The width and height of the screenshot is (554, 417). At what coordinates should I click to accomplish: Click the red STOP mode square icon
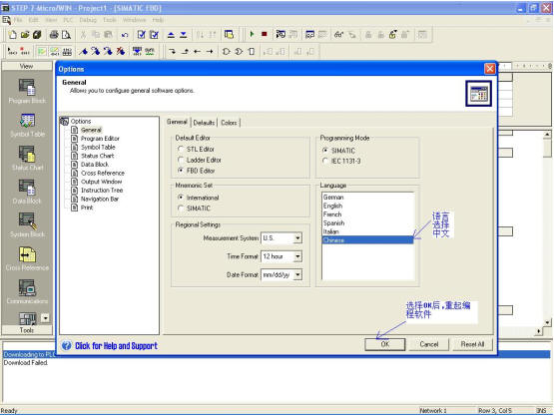point(264,34)
